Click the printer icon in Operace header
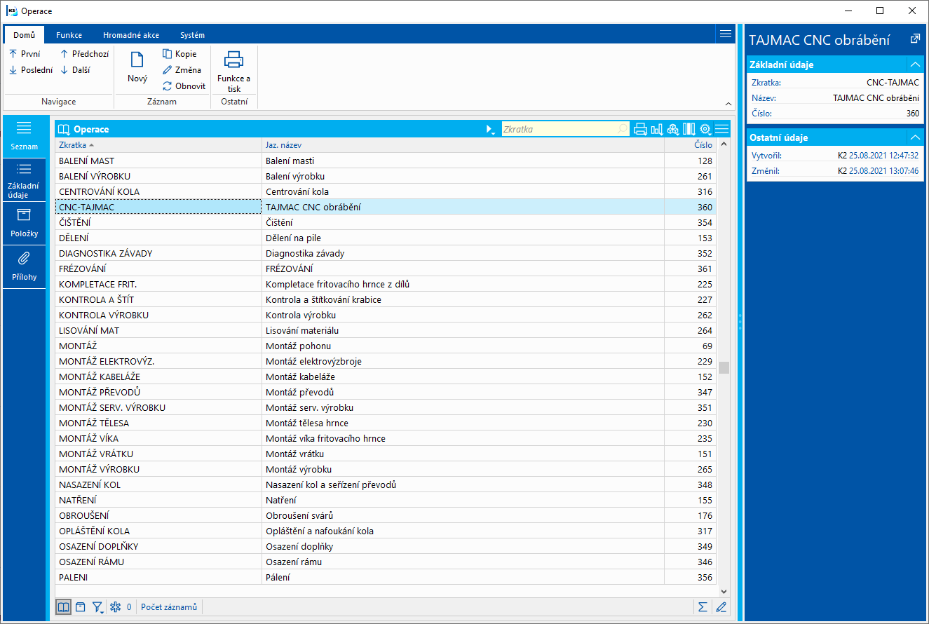 [639, 129]
